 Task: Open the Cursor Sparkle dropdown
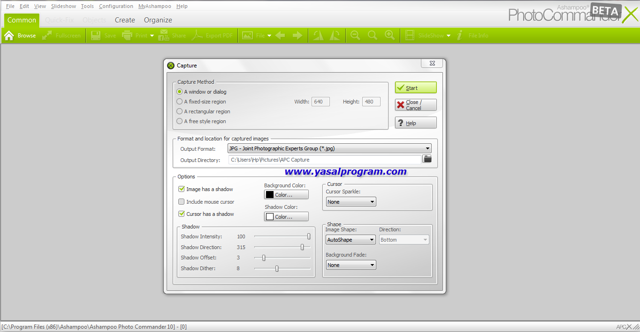pyautogui.click(x=351, y=202)
